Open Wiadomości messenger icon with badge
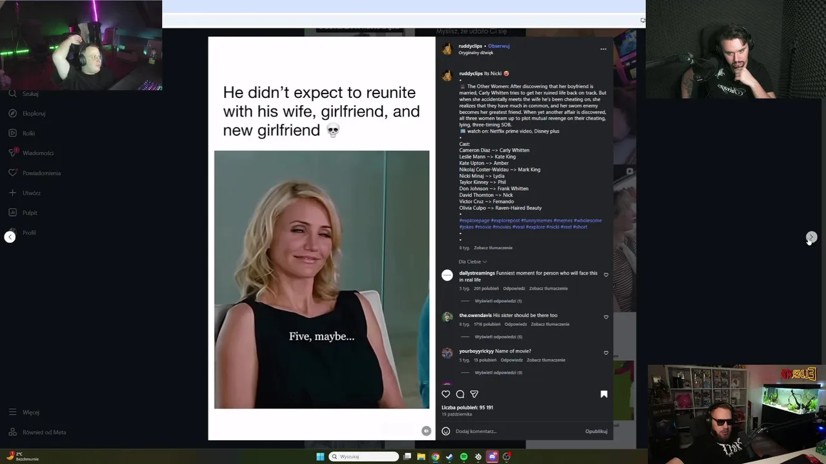 (12, 153)
